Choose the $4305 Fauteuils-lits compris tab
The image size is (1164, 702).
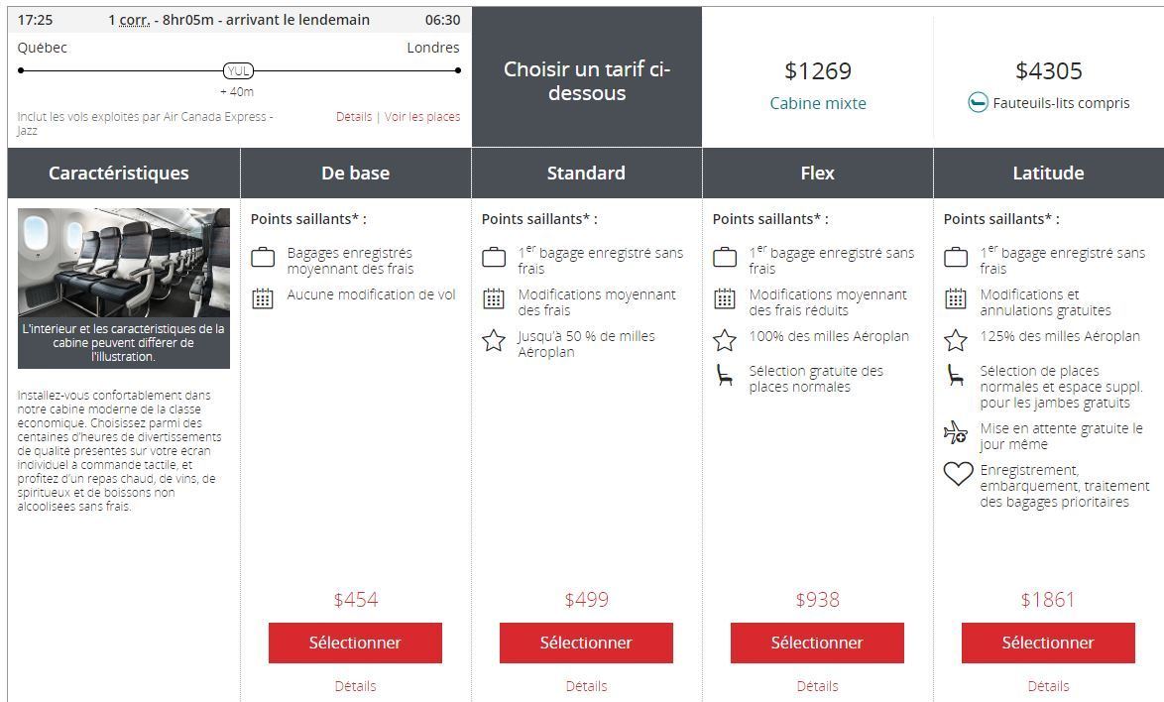(x=1048, y=76)
